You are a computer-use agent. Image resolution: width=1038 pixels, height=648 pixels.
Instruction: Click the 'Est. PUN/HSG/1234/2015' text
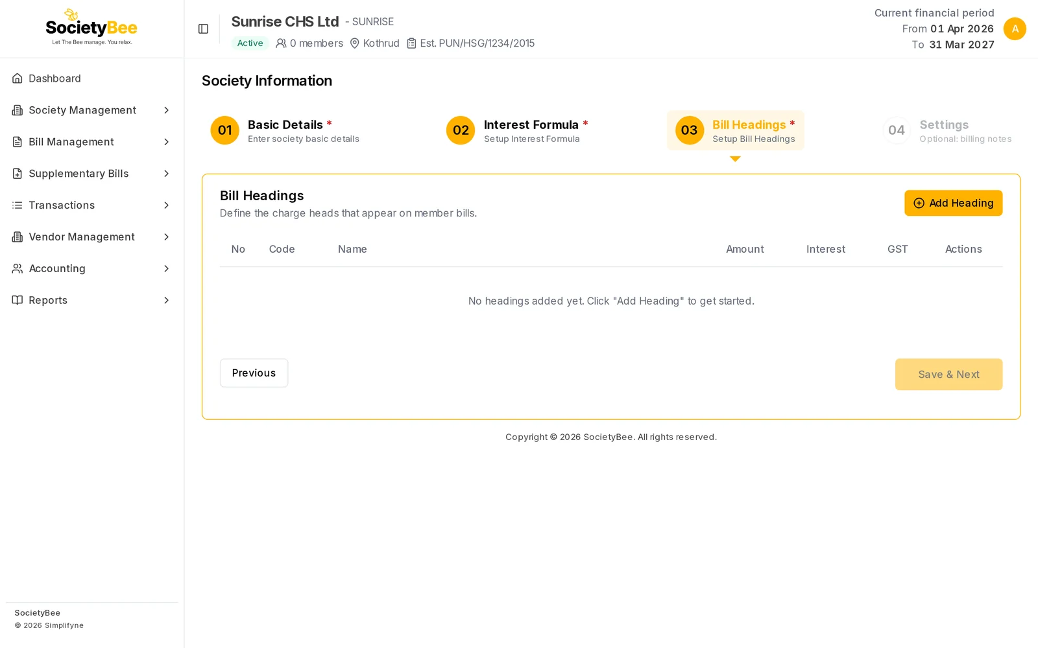(x=477, y=43)
